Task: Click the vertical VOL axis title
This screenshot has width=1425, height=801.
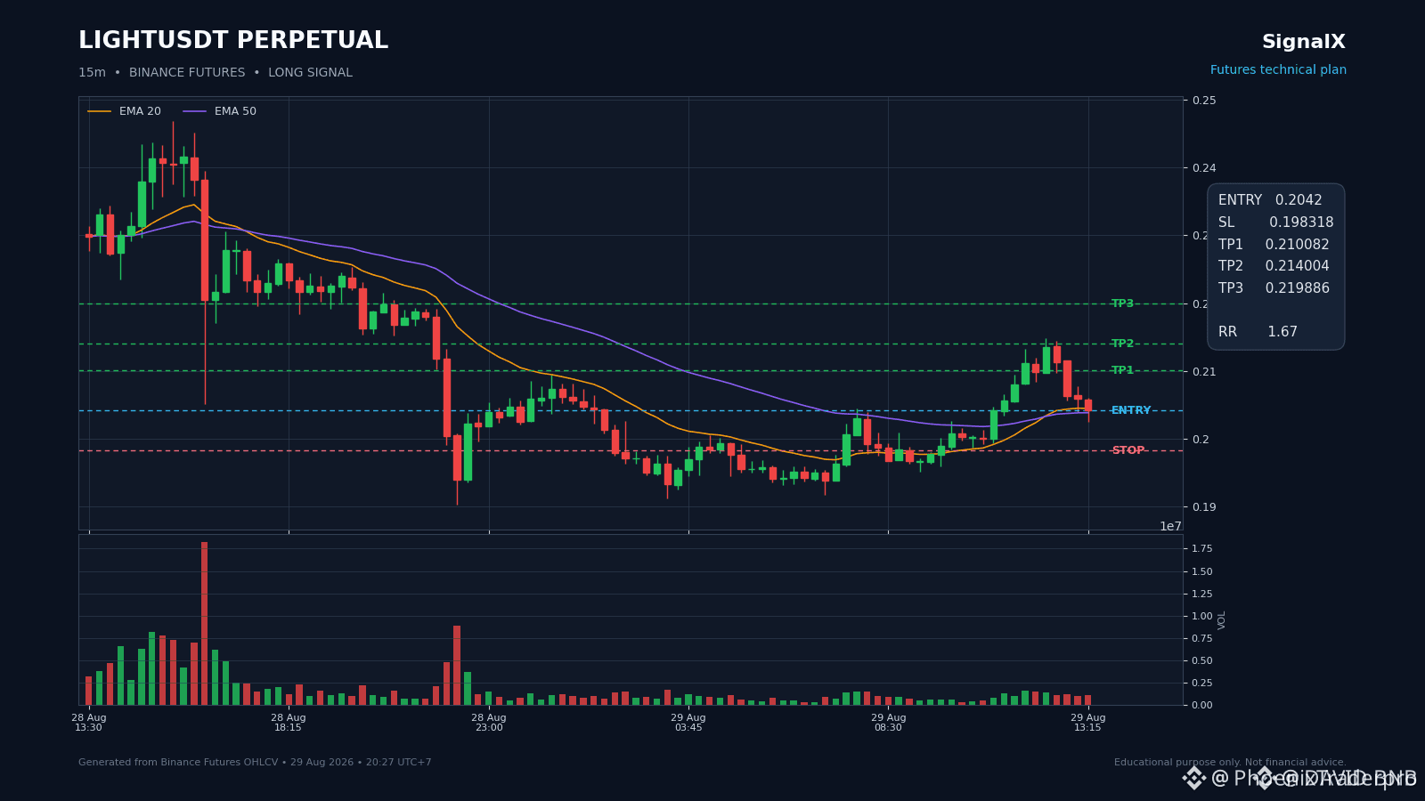Action: tap(1222, 619)
